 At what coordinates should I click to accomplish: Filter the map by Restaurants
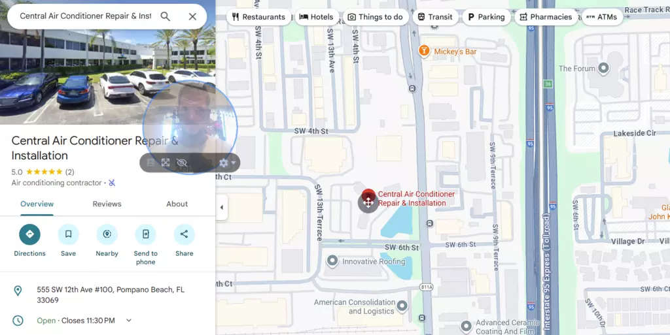(259, 17)
